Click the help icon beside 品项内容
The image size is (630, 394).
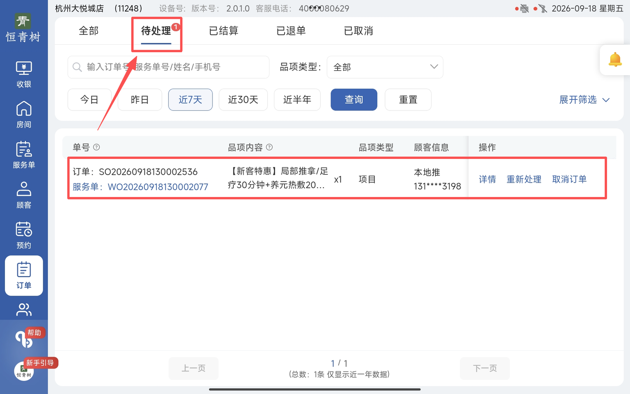[x=269, y=147]
